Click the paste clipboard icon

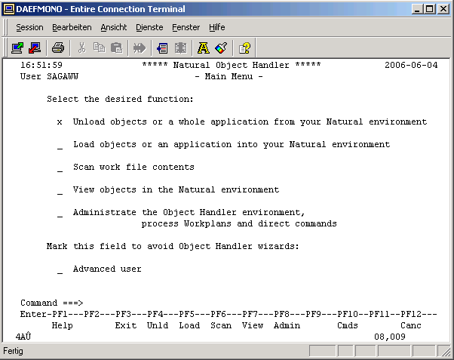(x=117, y=48)
